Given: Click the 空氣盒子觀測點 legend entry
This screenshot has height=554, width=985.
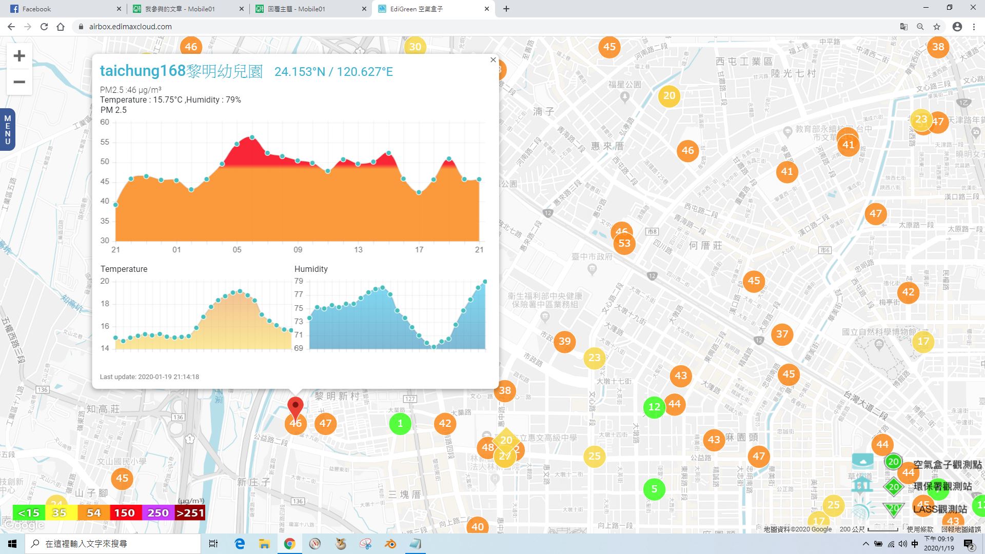Looking at the screenshot, I should click(933, 464).
